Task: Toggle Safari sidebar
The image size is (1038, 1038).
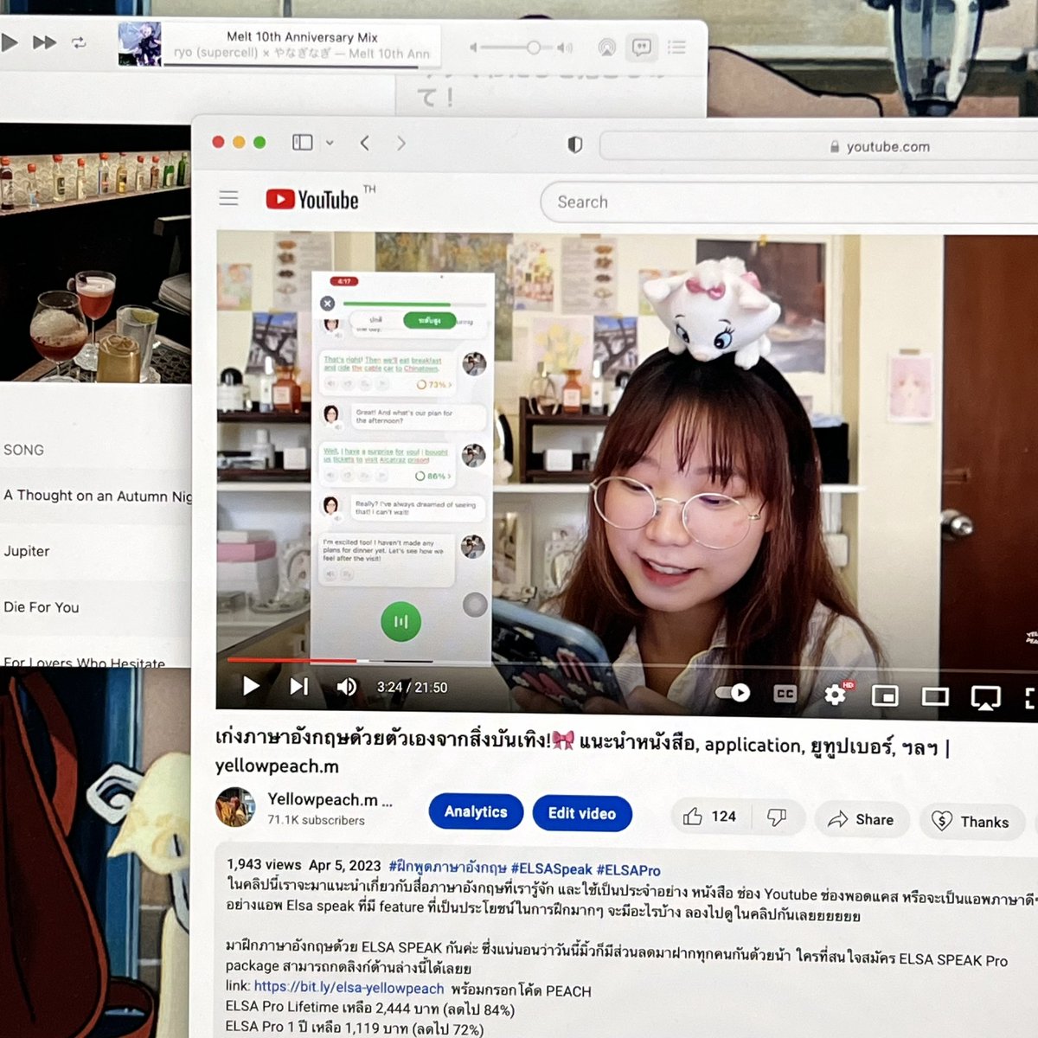Action: tap(303, 142)
